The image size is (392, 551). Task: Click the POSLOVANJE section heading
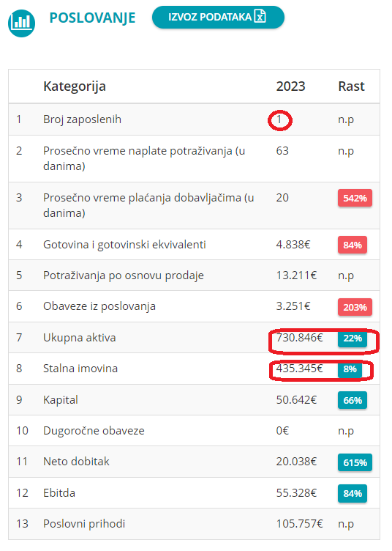click(92, 18)
